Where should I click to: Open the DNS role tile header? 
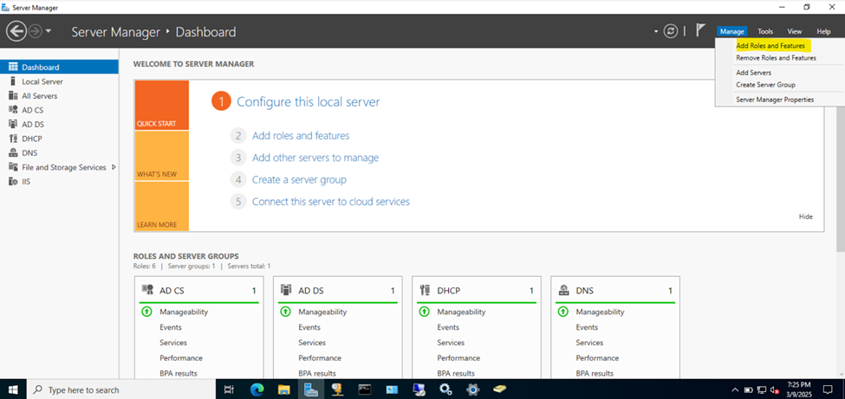[614, 290]
